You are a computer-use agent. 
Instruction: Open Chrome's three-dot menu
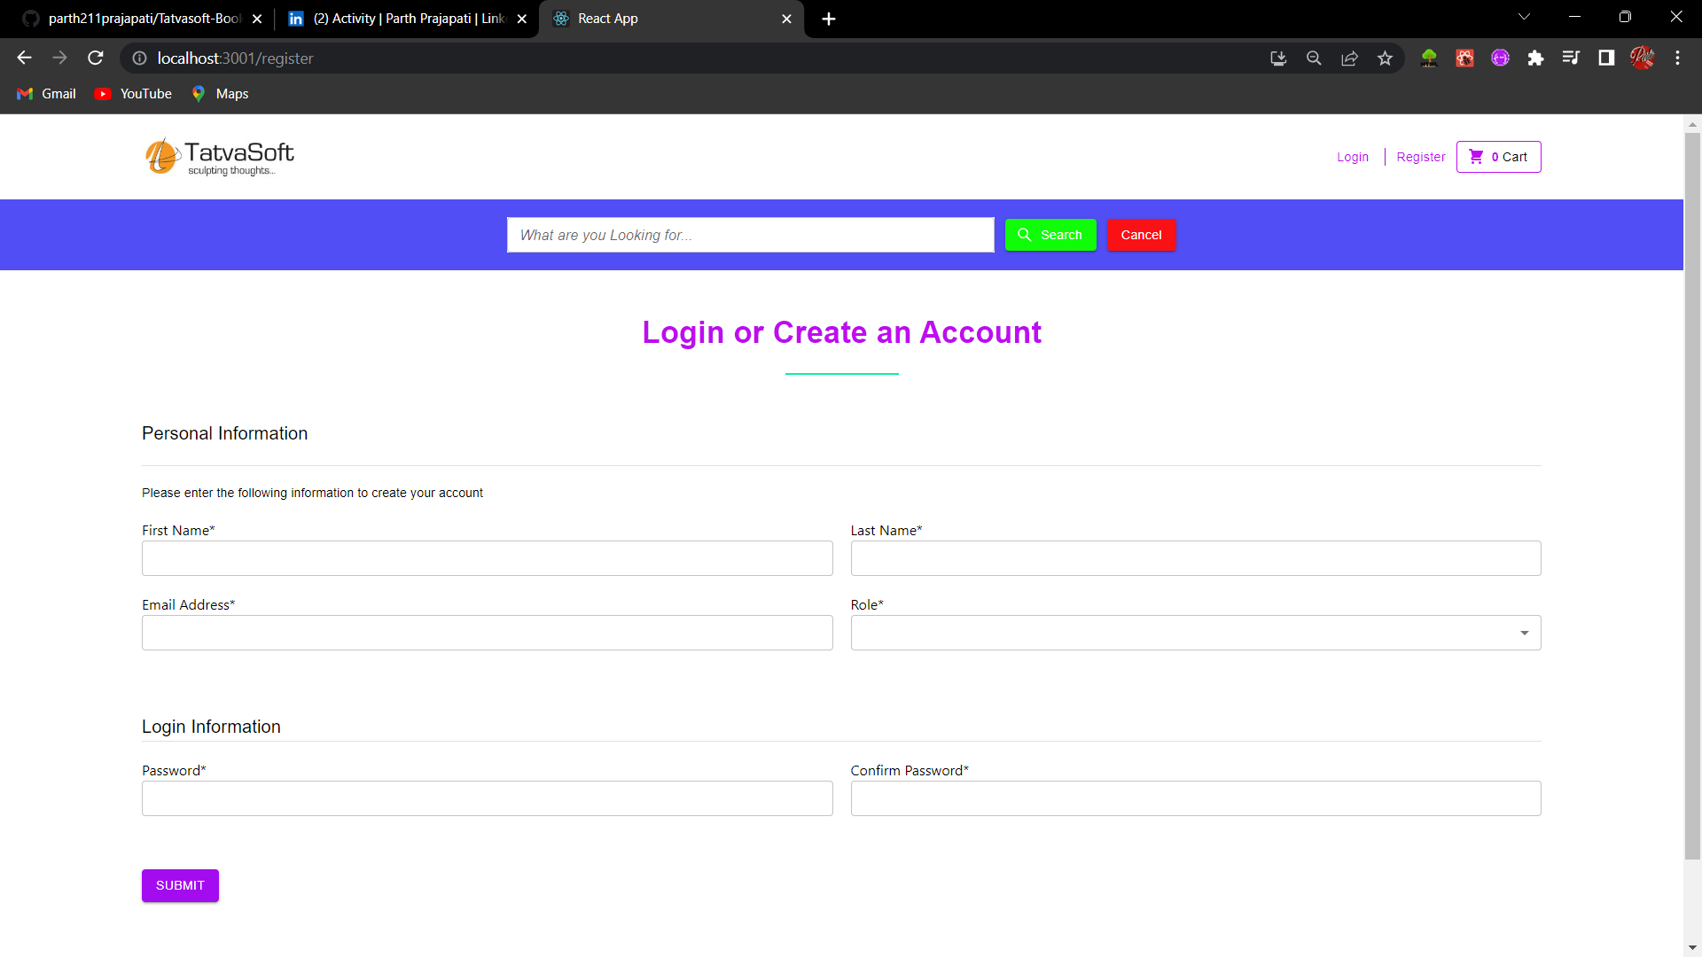tap(1677, 58)
